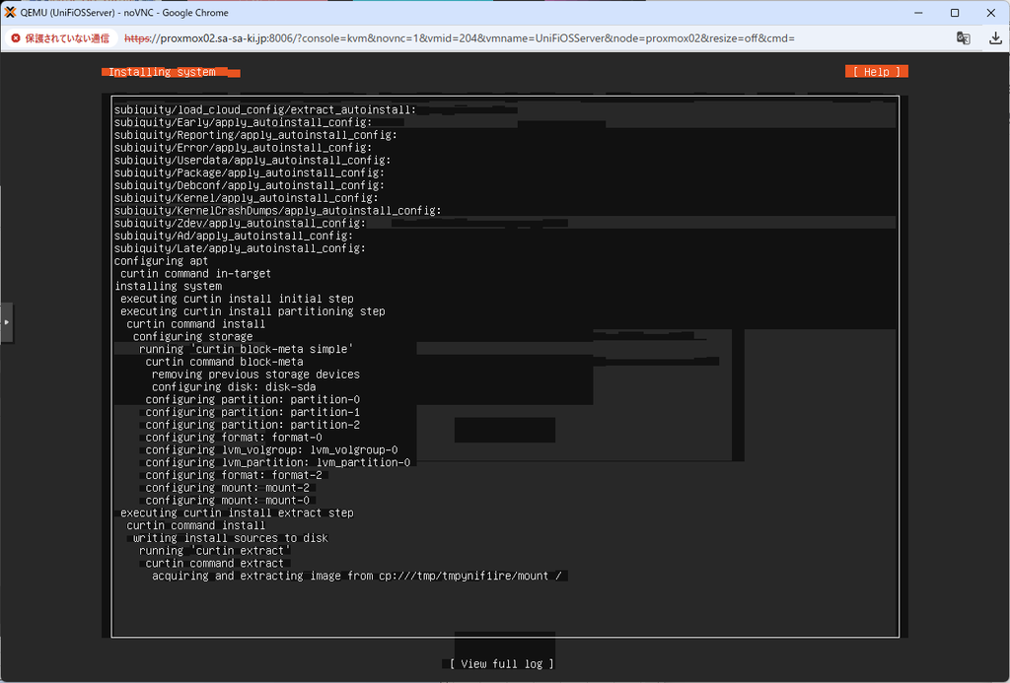Select log line 'subiquity/Late/apply_autoinstall_config:'
Viewport: 1010px width, 683px height.
point(240,248)
